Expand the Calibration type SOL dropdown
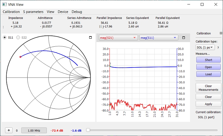 [x=205, y=48]
